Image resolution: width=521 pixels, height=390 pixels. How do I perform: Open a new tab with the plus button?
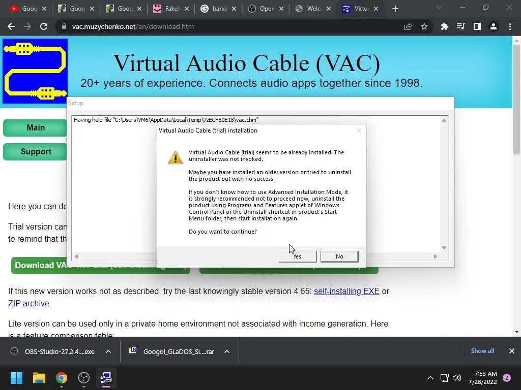[395, 9]
